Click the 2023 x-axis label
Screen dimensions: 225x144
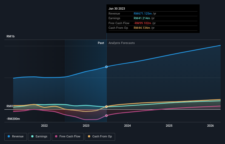click(86, 126)
